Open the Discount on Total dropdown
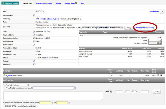The image size is (166, 109). coord(102,28)
